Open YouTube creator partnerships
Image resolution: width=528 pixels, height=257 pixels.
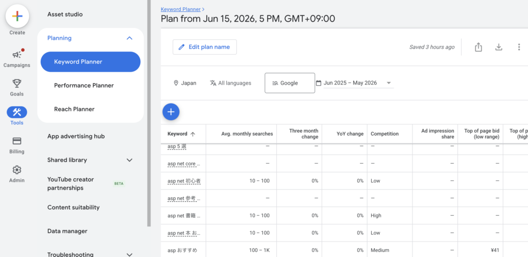71,184
